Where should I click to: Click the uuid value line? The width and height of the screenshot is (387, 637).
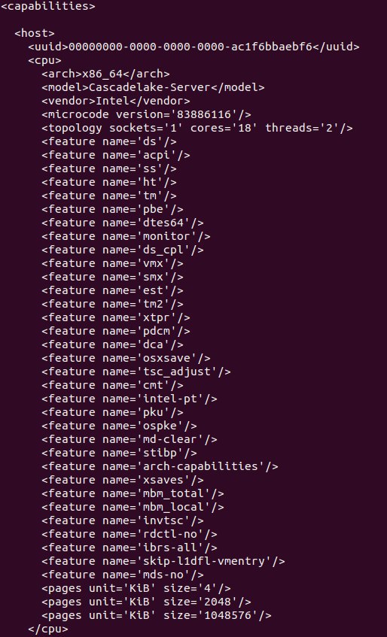pos(194,47)
